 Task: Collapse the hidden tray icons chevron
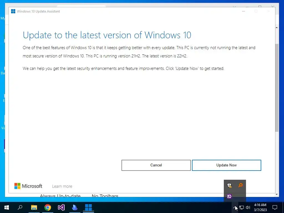click(235, 207)
